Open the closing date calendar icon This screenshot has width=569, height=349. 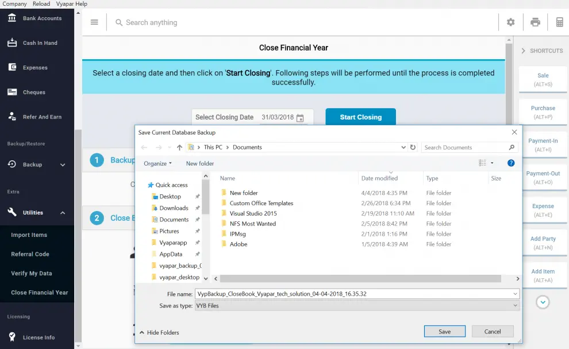coord(300,118)
